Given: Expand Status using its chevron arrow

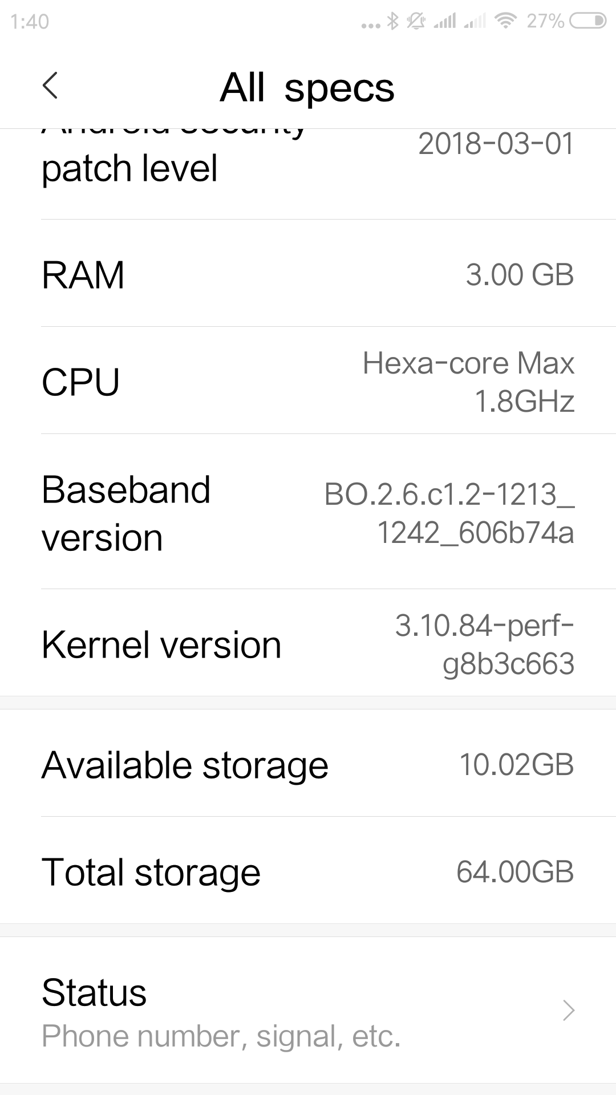Looking at the screenshot, I should coord(568,1011).
